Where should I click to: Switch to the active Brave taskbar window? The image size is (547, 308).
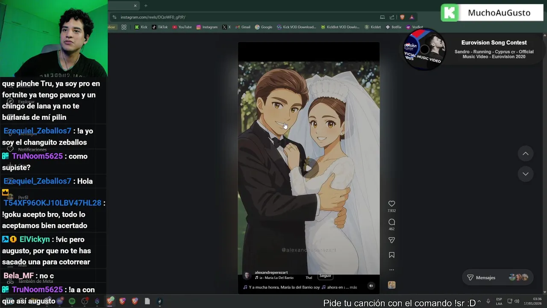[x=110, y=301]
